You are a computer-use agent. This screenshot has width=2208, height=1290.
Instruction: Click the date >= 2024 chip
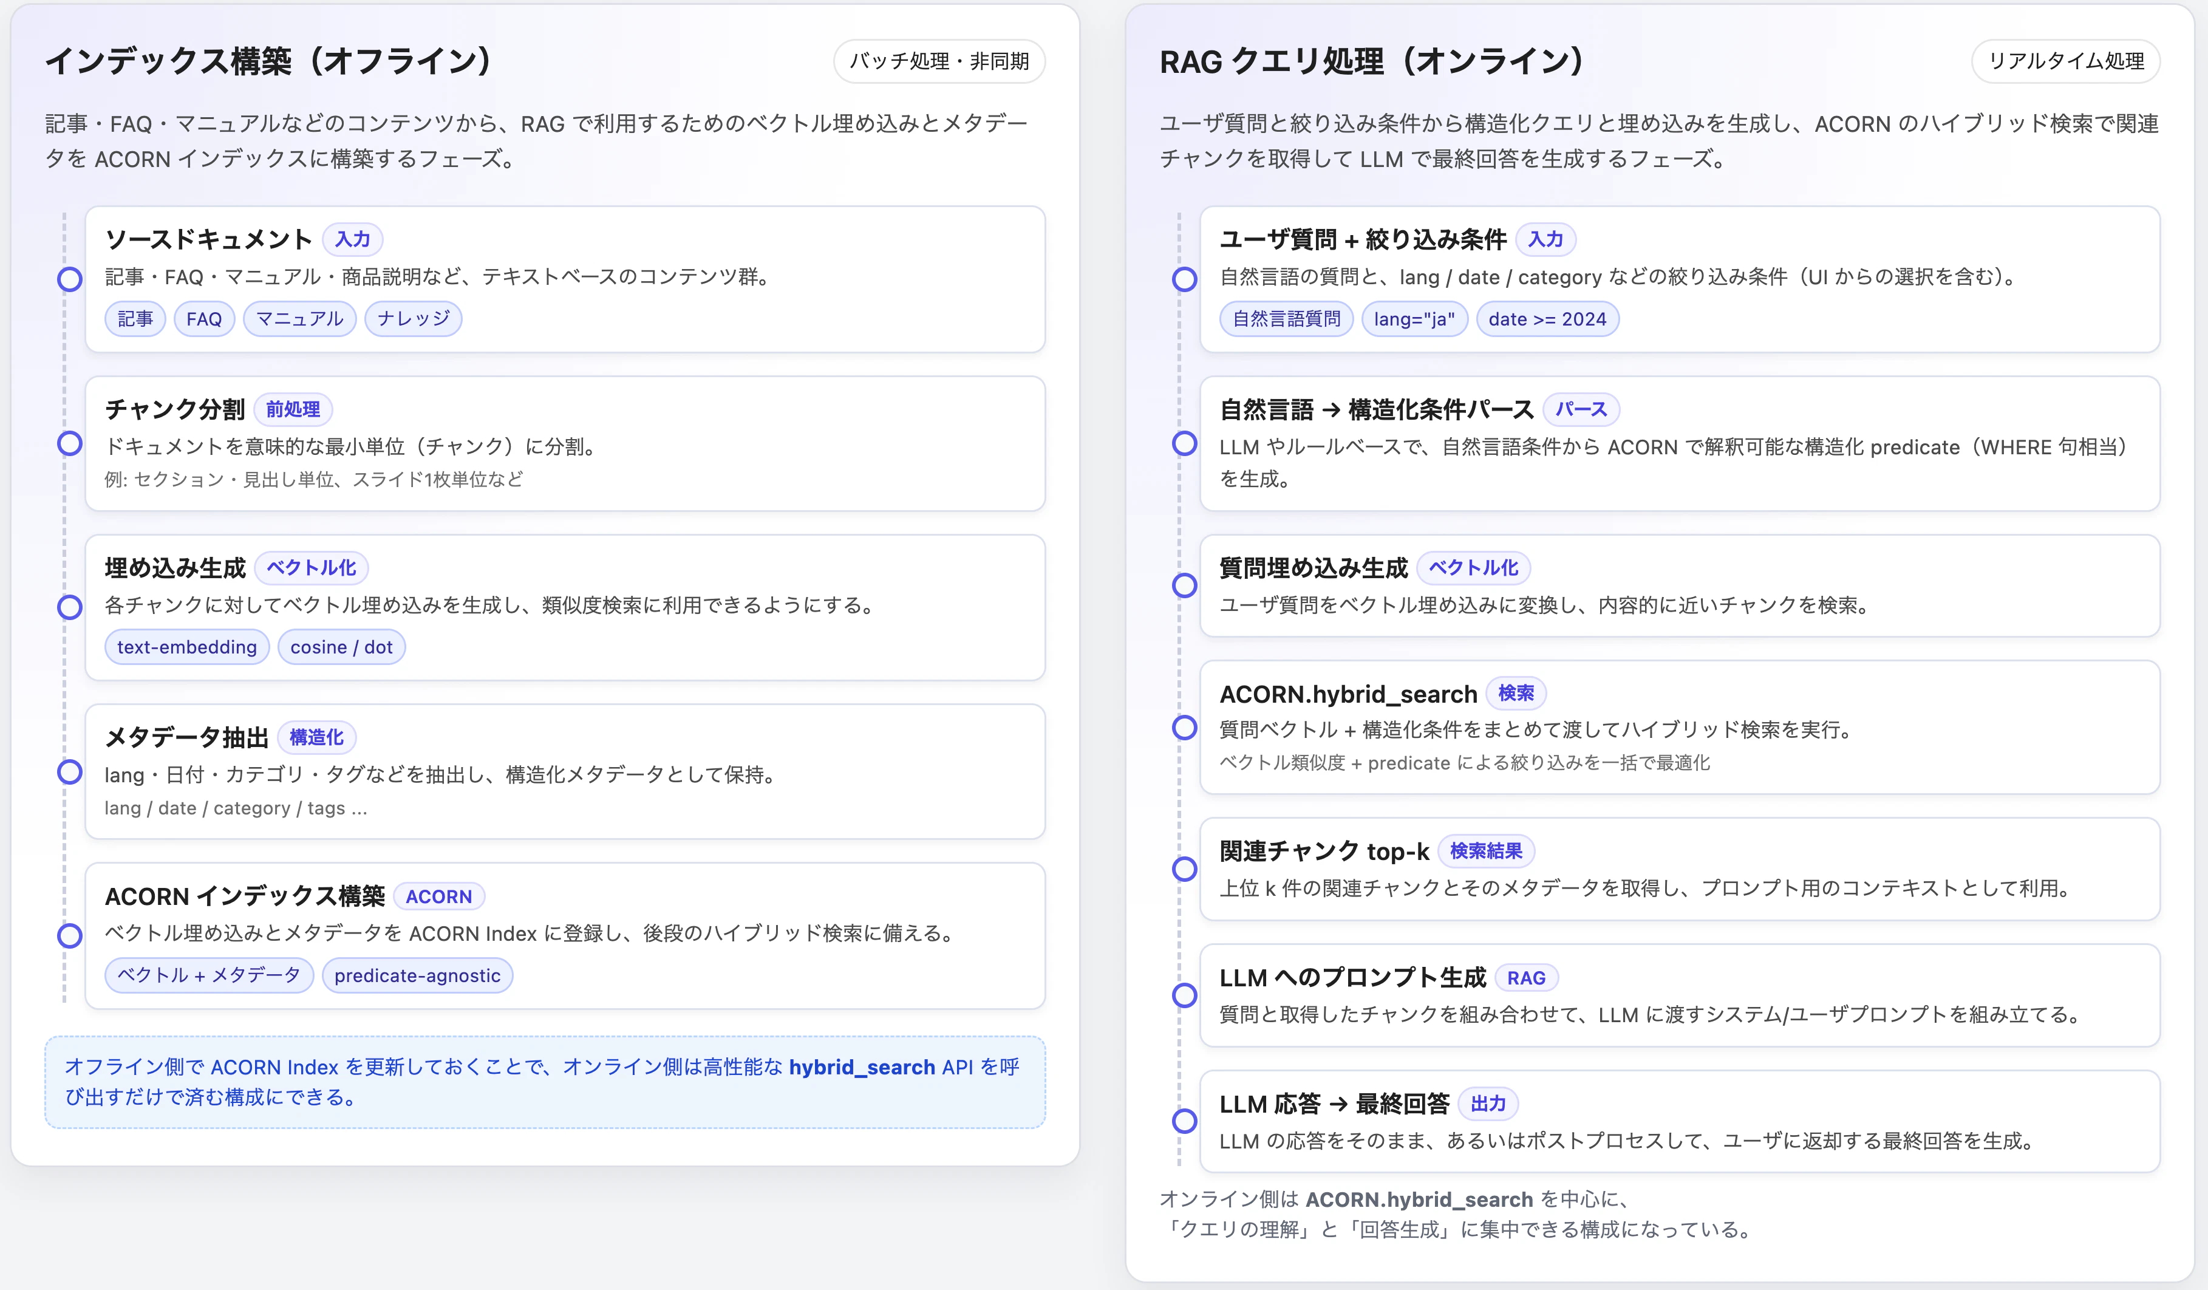tap(1547, 319)
